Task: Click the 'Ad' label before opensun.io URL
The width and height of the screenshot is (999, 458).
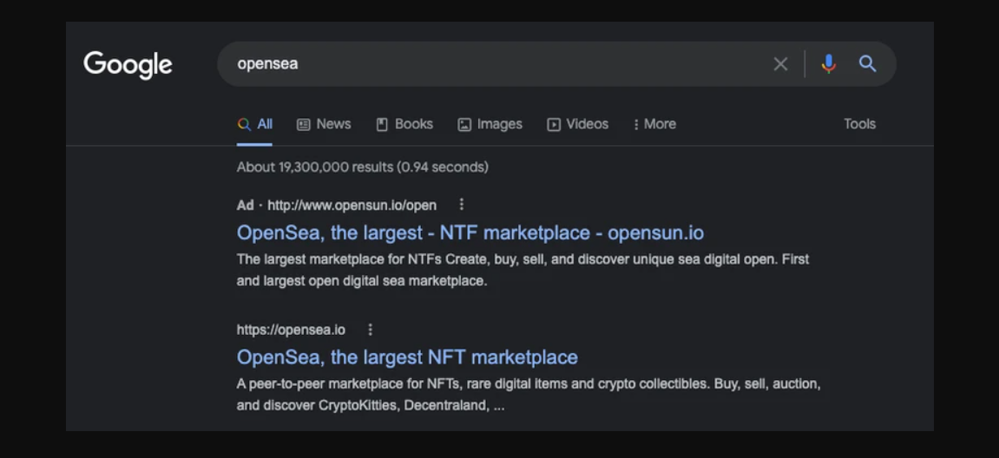Action: (x=246, y=205)
